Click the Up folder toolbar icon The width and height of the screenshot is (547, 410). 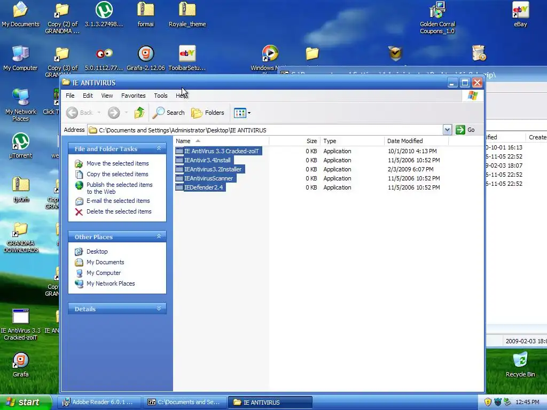139,113
